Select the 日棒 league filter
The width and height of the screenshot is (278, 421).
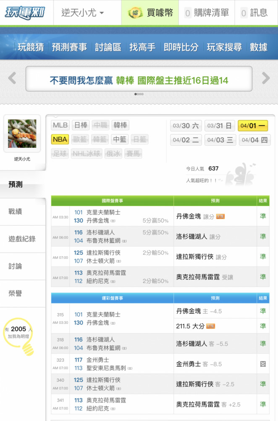point(81,125)
